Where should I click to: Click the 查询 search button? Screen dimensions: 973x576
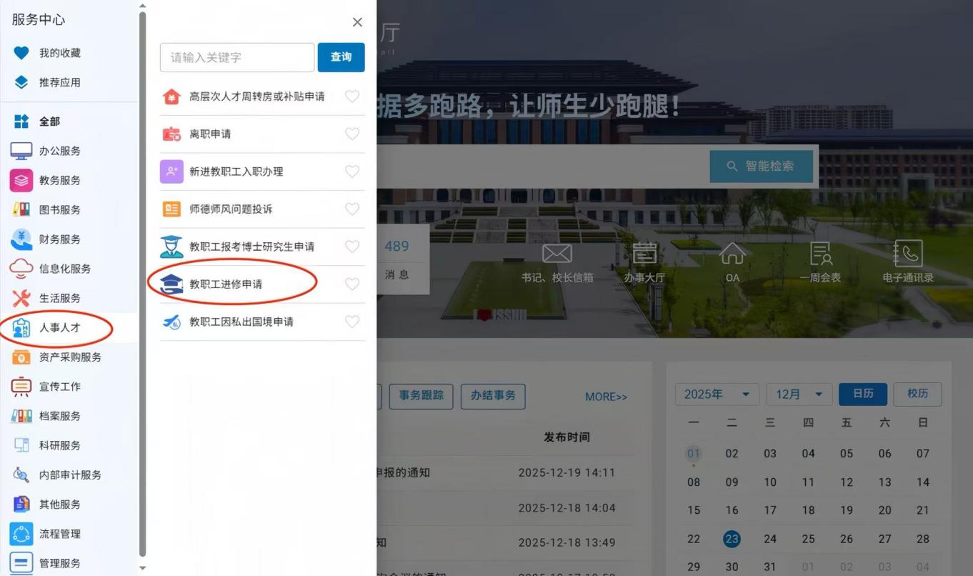coord(341,57)
